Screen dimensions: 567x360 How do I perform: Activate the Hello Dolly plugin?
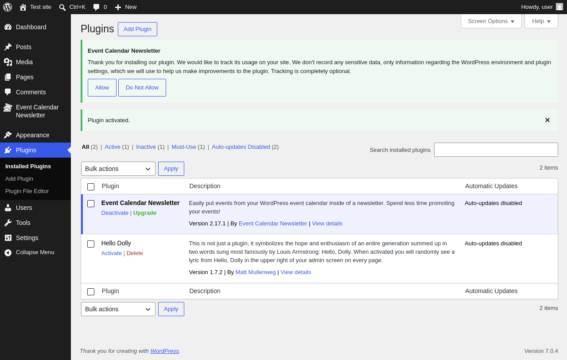tap(112, 253)
